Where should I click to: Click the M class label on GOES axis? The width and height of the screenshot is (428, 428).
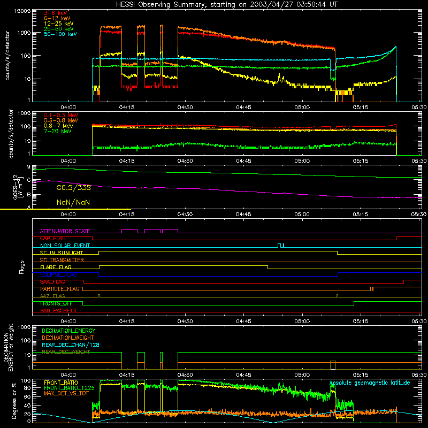coord(28,167)
